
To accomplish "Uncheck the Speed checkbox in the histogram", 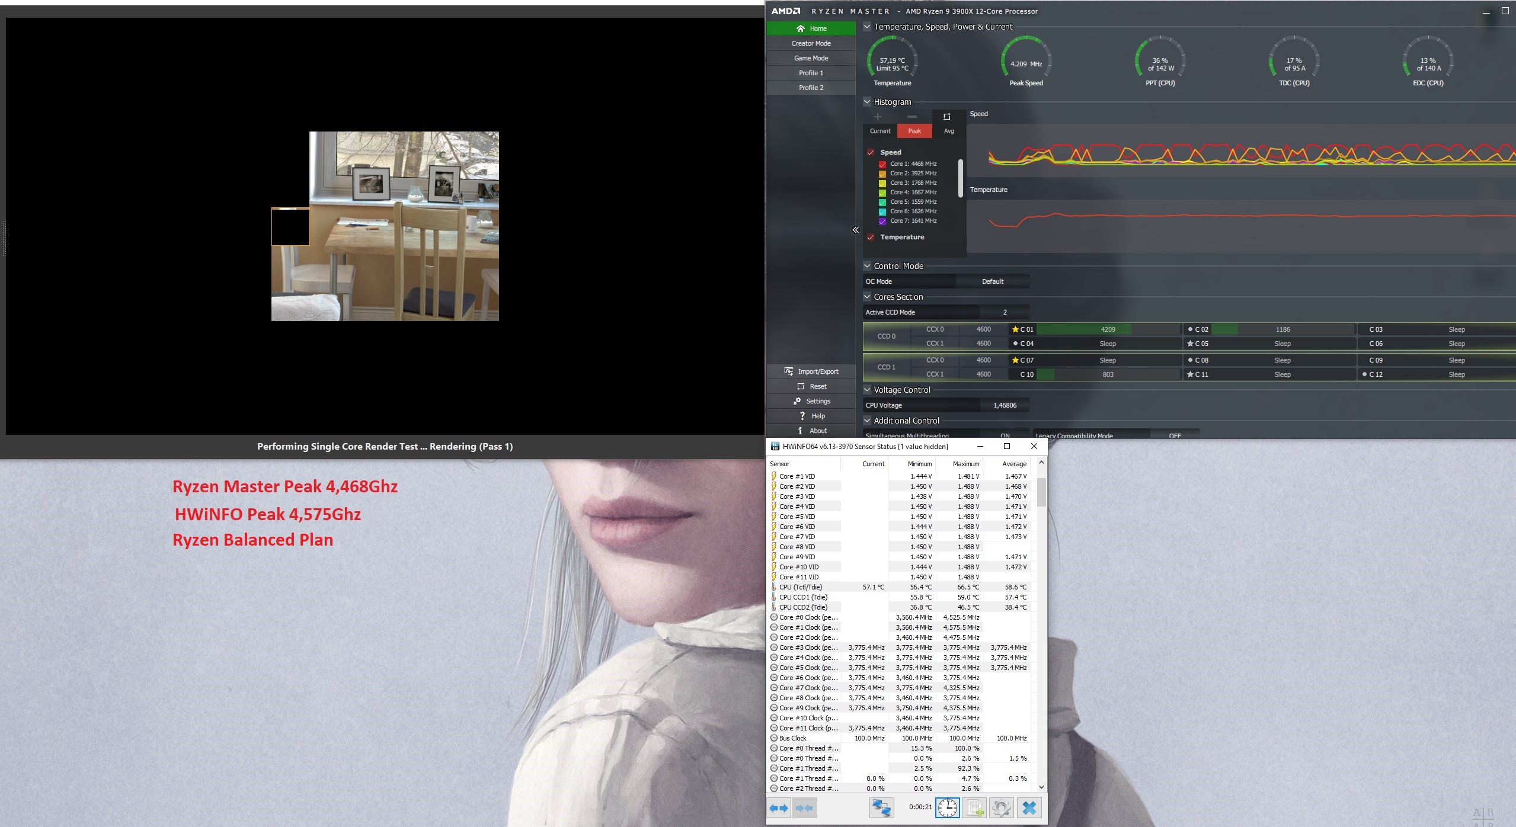I will 871,152.
